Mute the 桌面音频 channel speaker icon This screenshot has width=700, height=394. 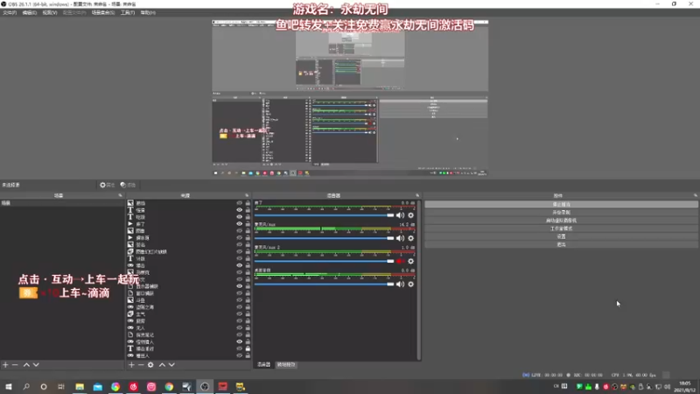400,284
